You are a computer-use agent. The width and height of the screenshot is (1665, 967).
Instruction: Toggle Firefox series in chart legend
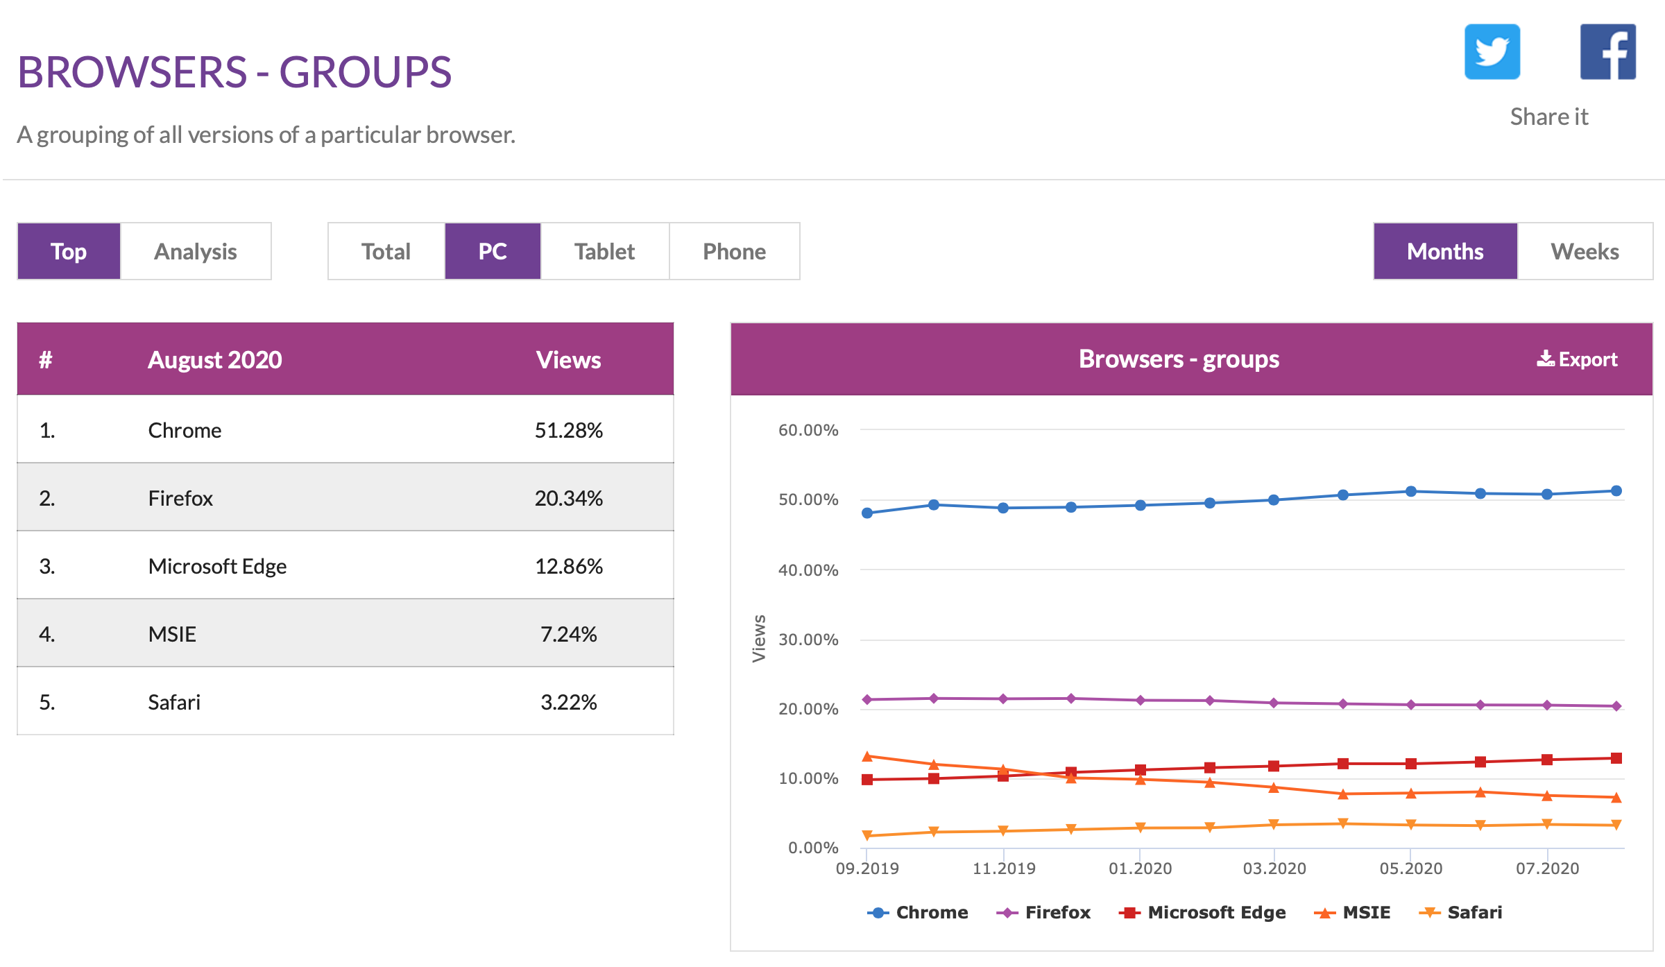tap(1043, 912)
